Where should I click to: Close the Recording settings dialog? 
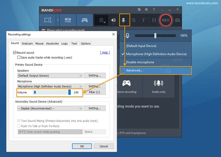114,34
